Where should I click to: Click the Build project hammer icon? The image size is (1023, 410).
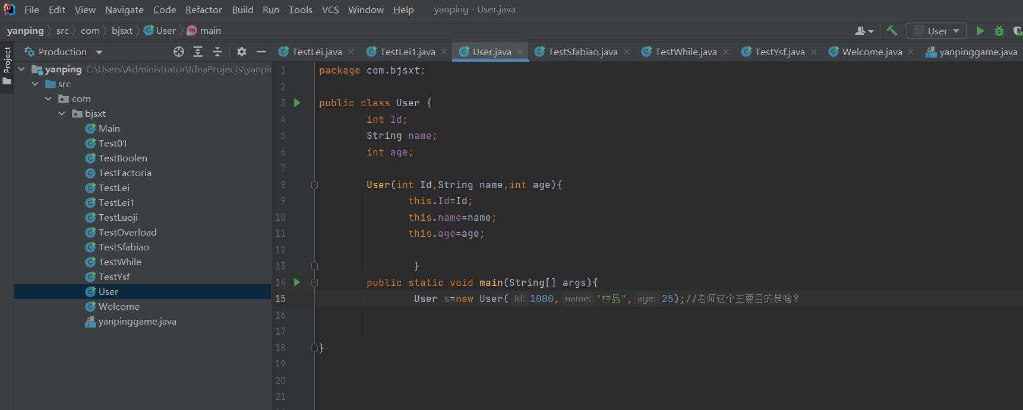coord(892,31)
